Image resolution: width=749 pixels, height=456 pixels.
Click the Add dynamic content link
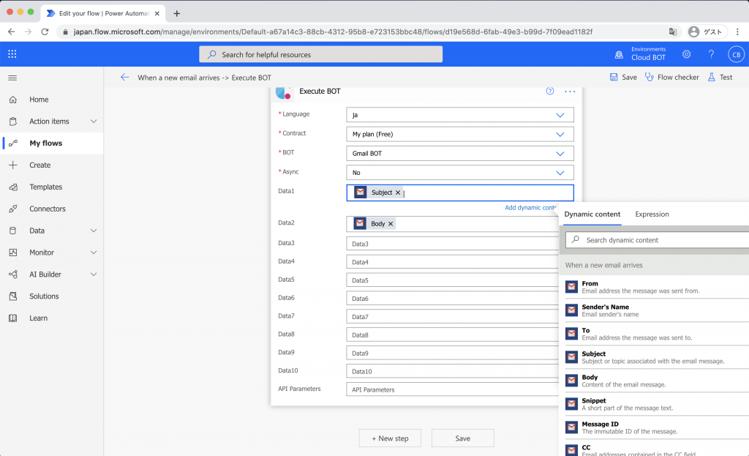coord(531,208)
